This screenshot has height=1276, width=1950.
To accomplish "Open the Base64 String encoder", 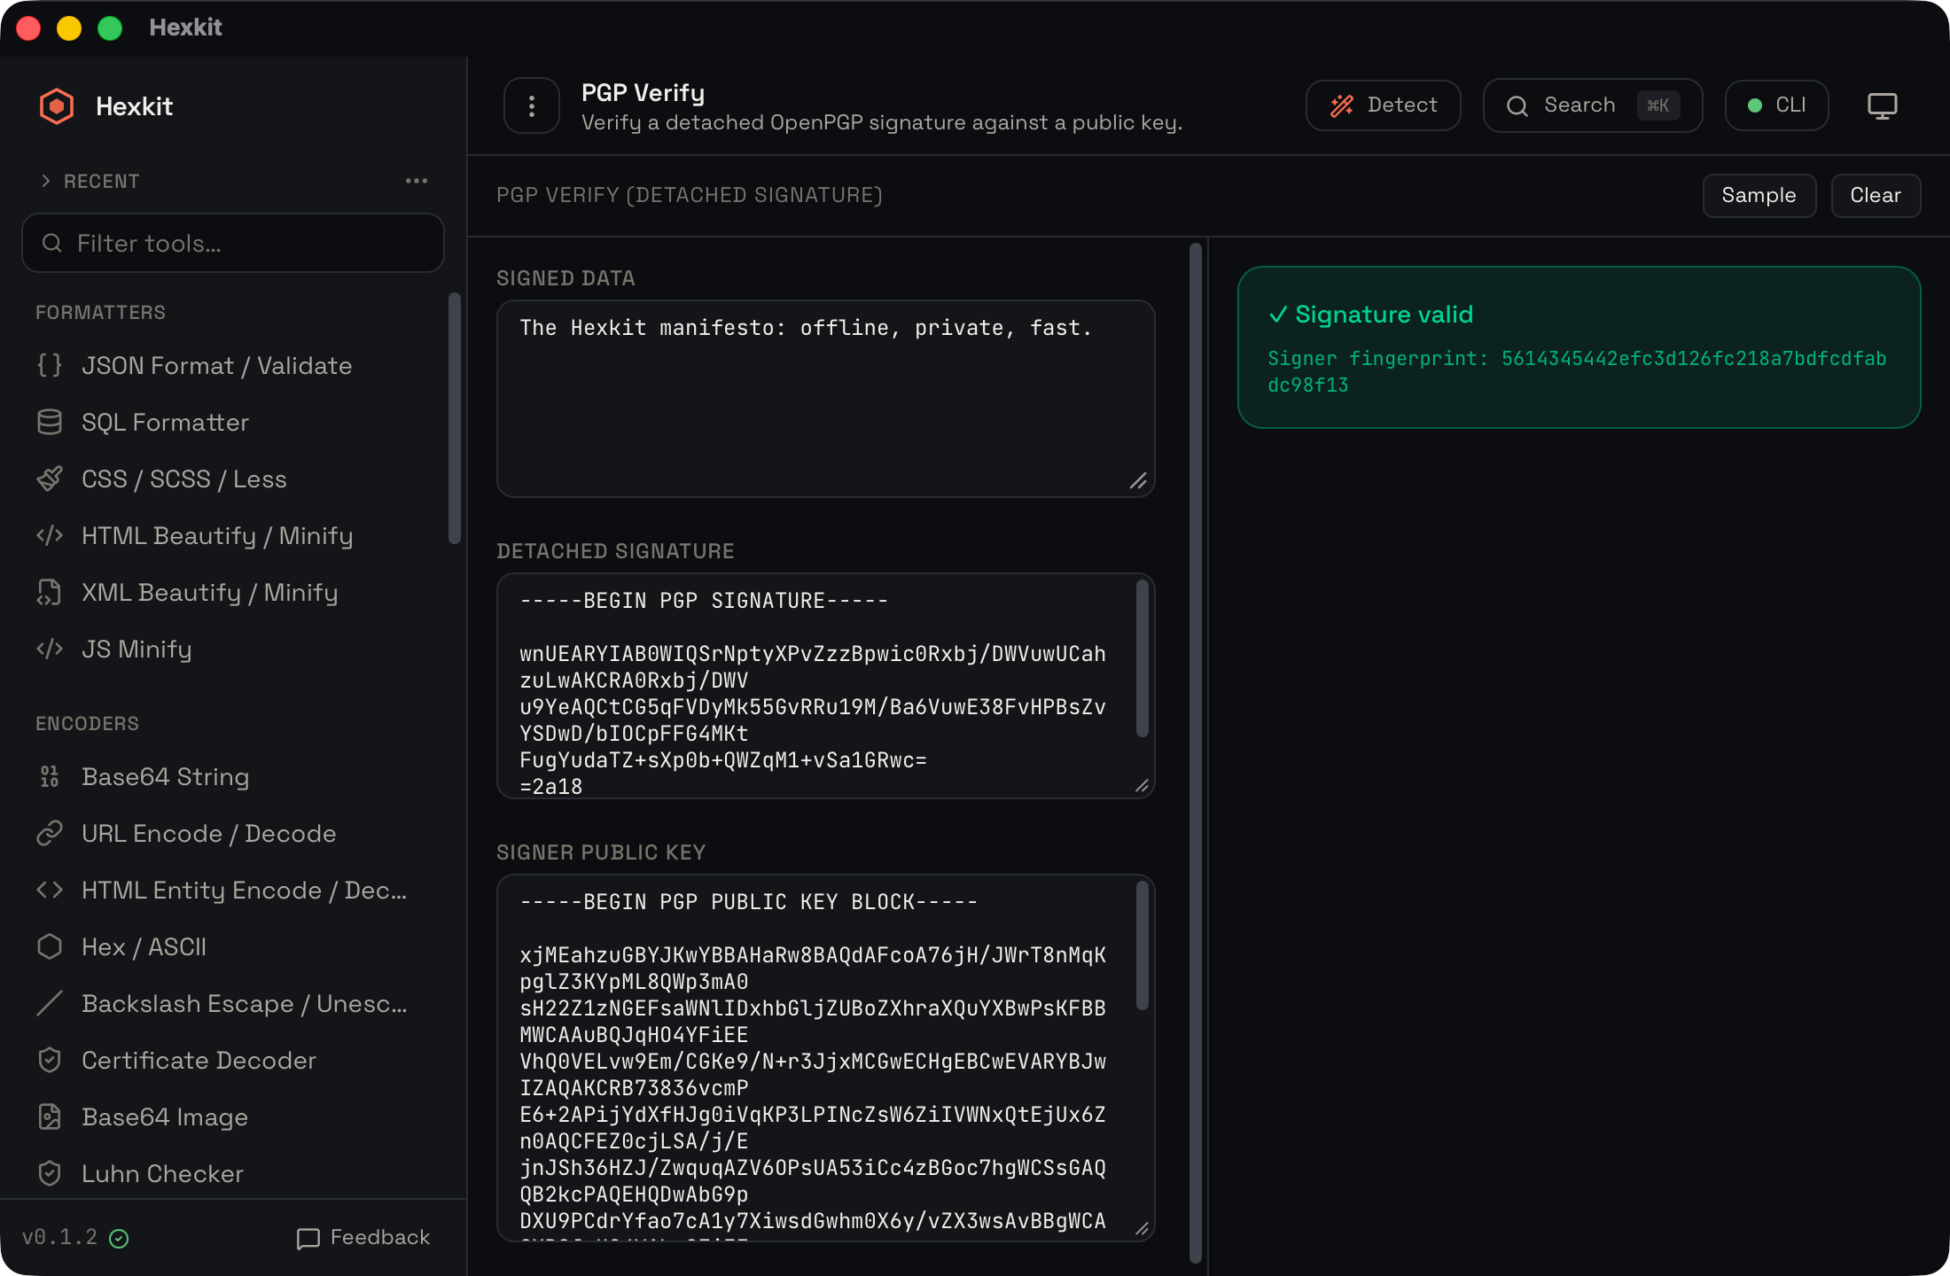I will point(232,776).
